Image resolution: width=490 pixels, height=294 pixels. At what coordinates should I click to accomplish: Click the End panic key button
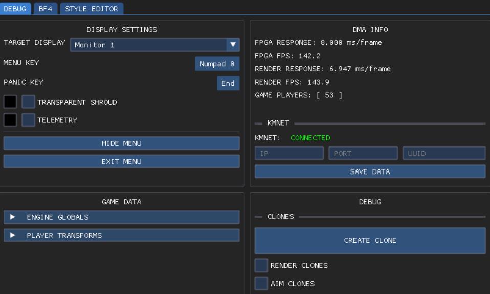click(228, 83)
